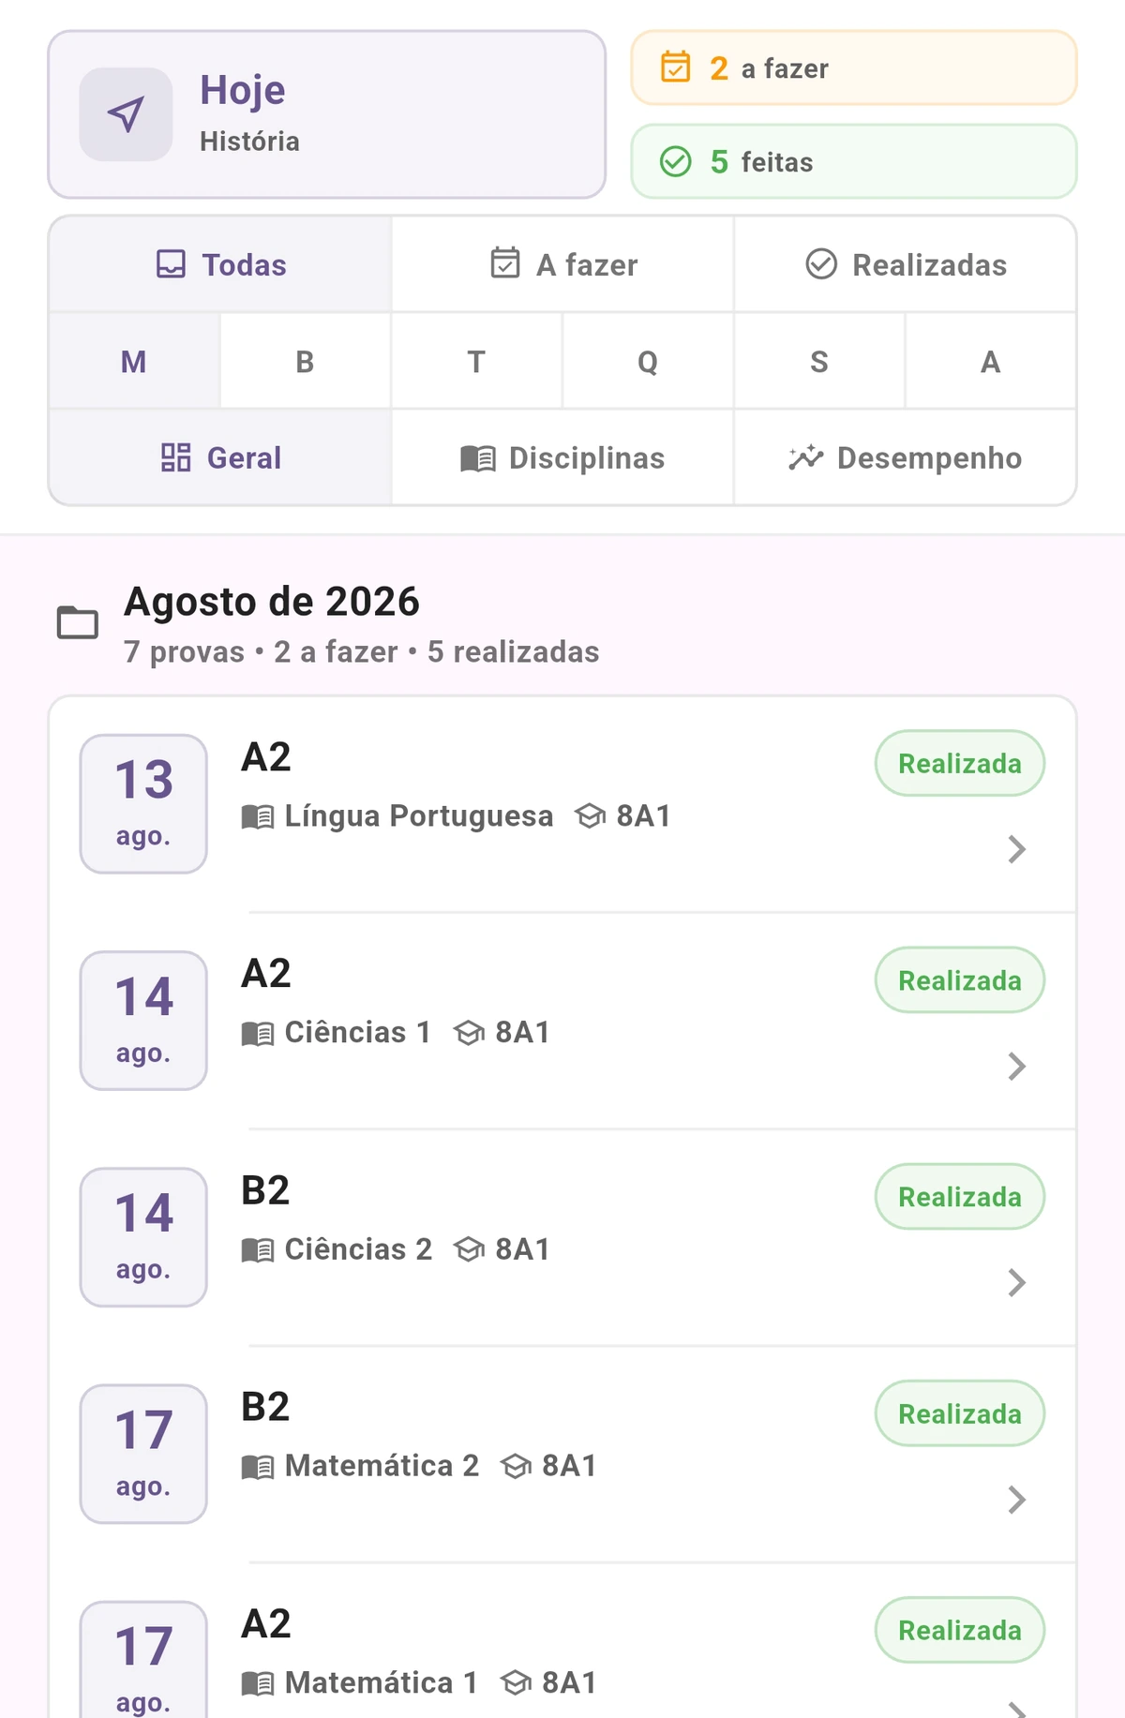Switch to the Disciplinas view tab
Viewport: 1125px width, 1718px height.
[562, 457]
